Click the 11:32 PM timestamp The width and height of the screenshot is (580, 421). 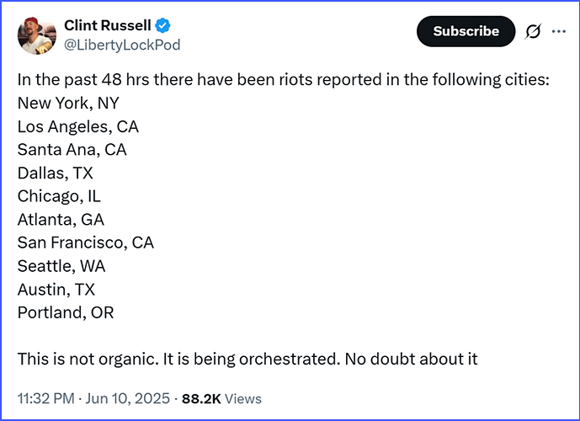[45, 398]
